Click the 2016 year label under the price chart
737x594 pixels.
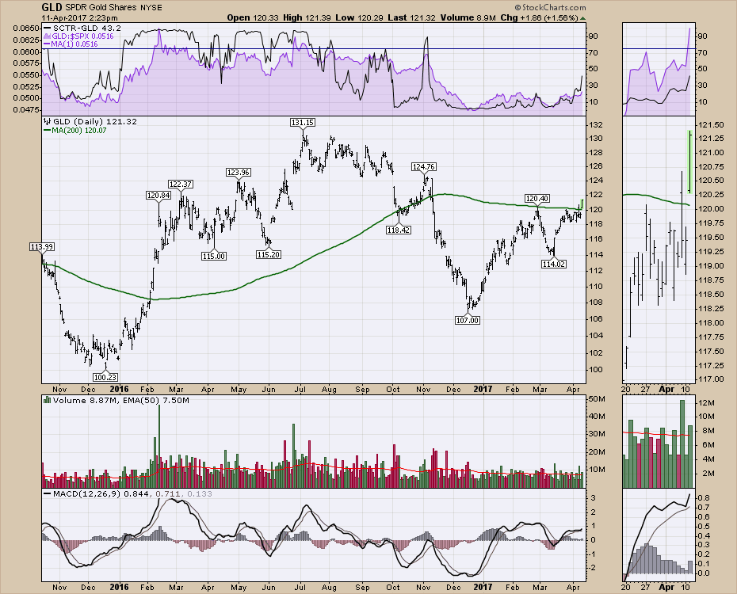(119, 390)
